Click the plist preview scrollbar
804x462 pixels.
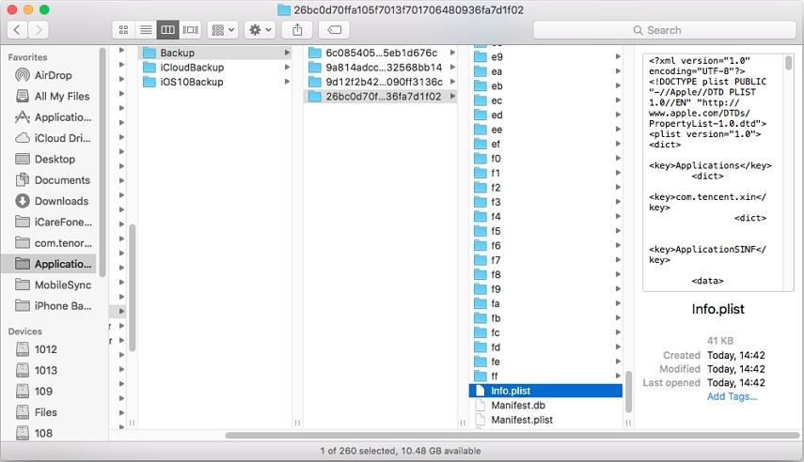pos(789,63)
